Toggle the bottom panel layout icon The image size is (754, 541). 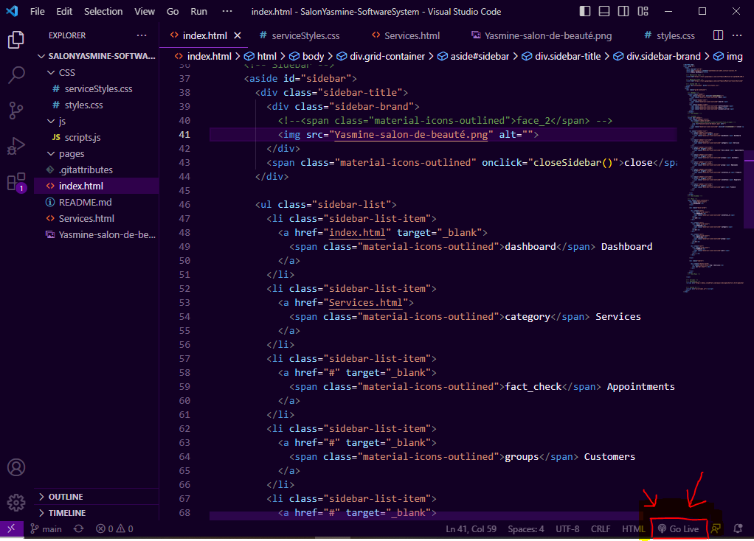click(604, 11)
